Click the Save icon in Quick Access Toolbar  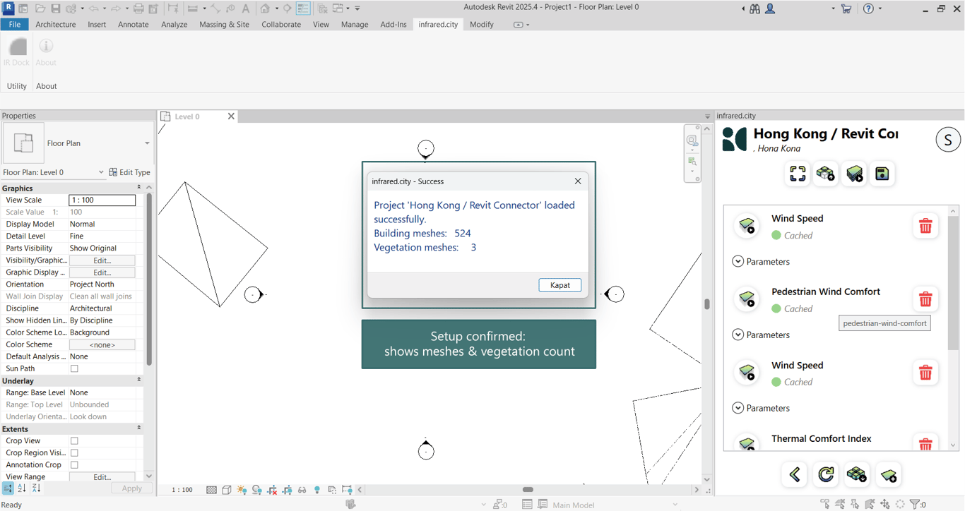[x=55, y=8]
